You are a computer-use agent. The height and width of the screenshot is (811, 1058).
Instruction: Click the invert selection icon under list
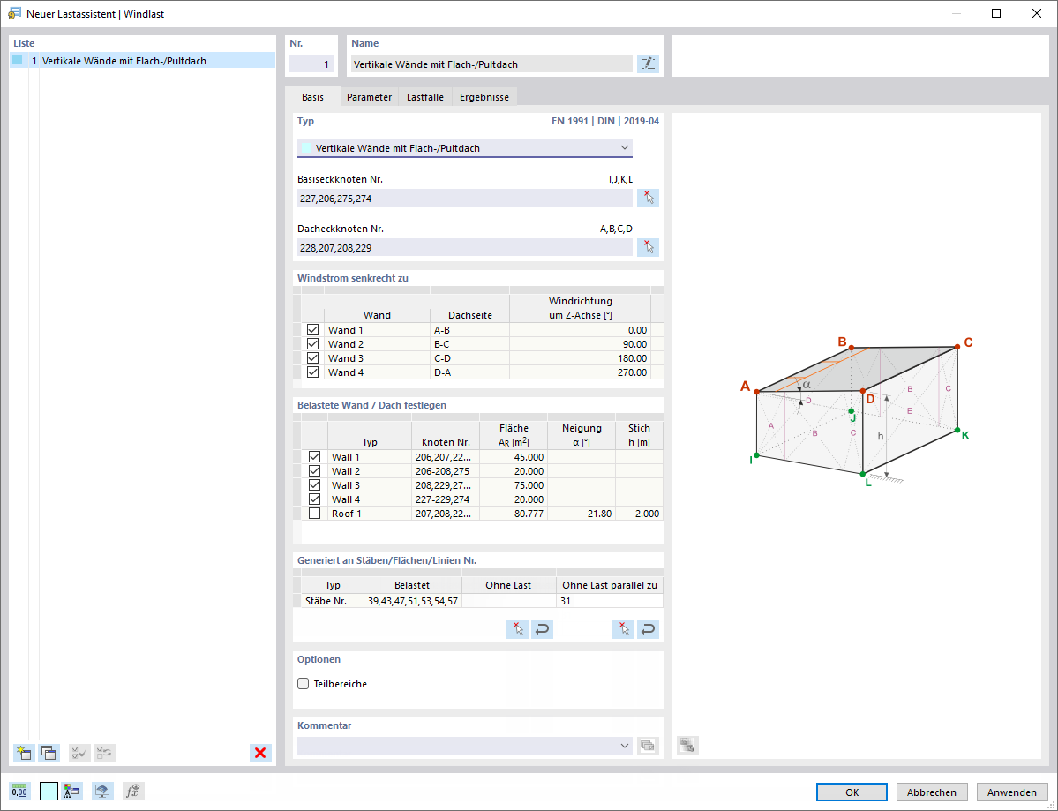(104, 753)
